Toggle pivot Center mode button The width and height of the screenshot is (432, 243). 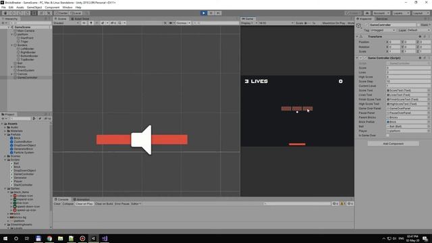61,13
